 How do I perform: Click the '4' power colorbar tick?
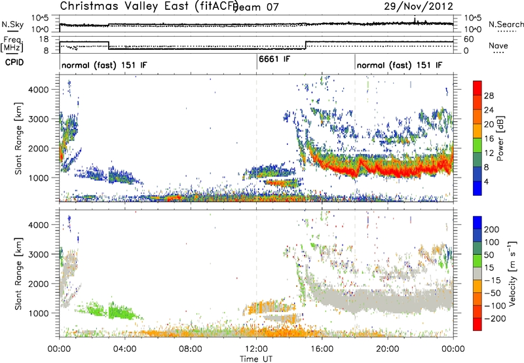487,181
